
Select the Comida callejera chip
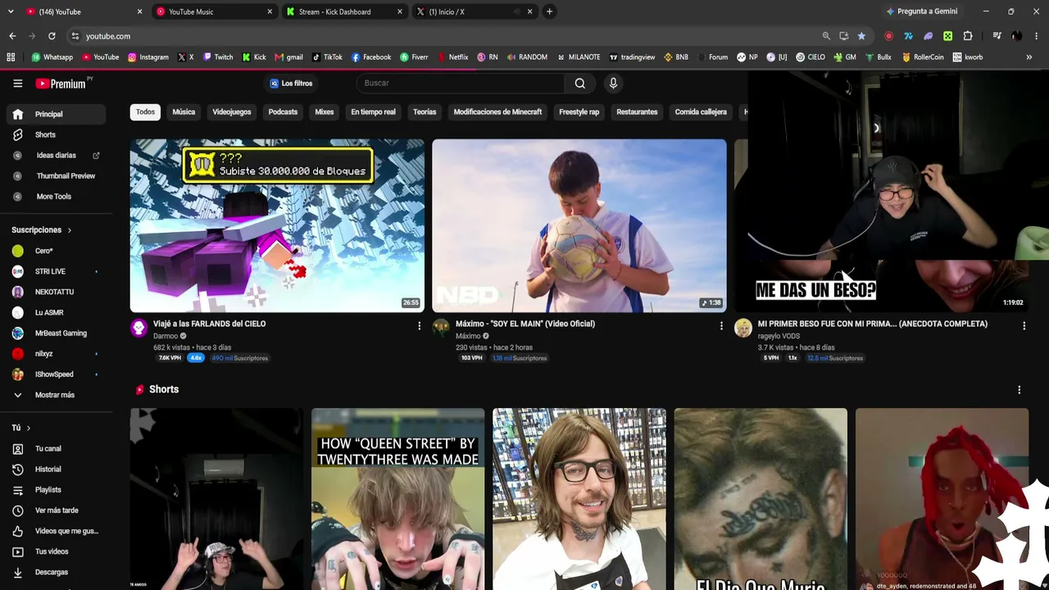701,111
